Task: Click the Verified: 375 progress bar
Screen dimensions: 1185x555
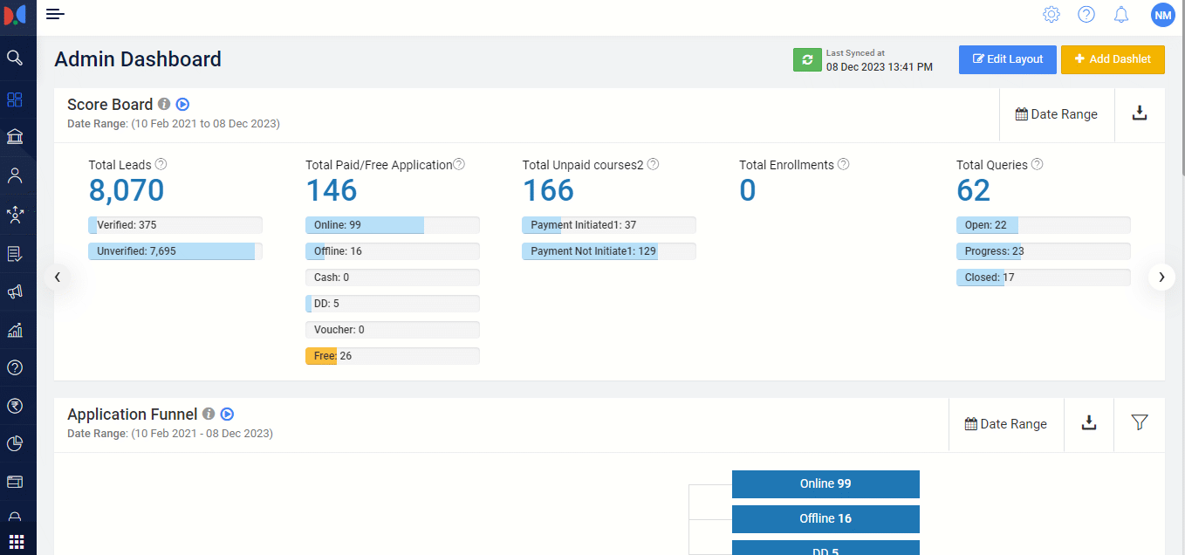Action: click(x=175, y=225)
